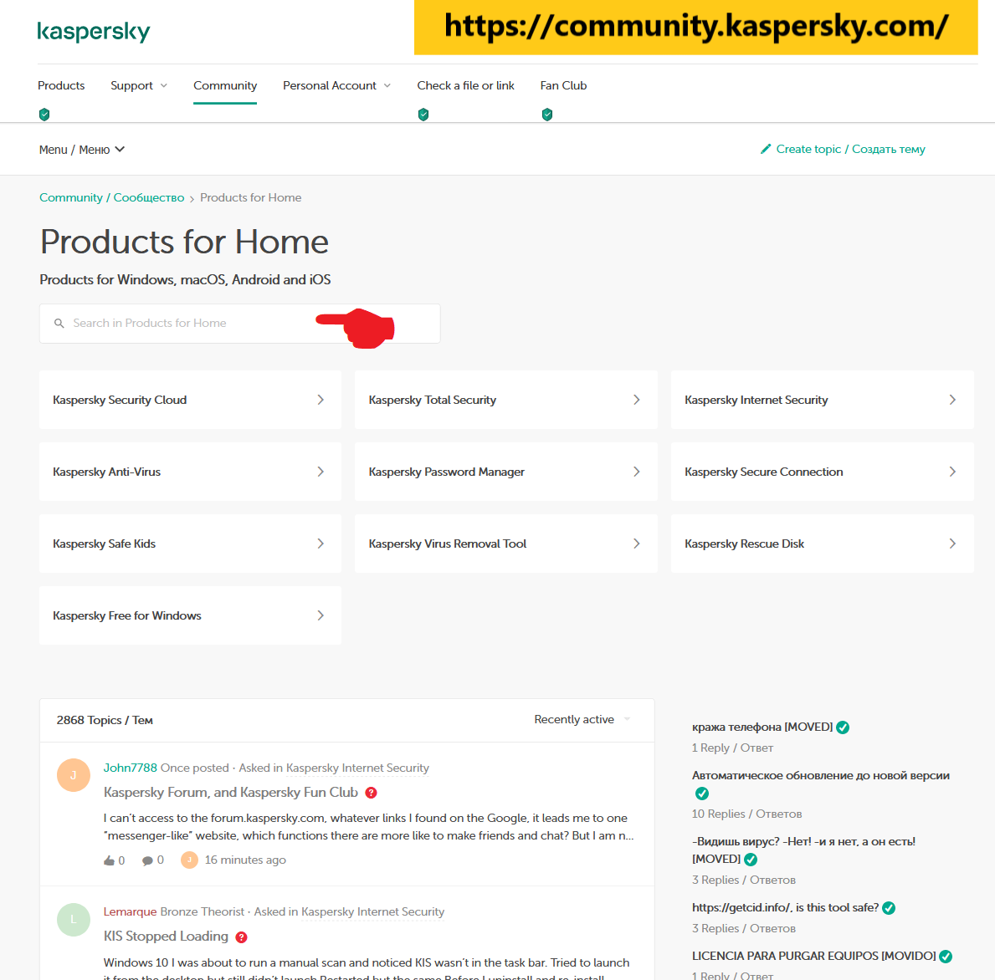Click John7788's orange avatar

tap(73, 775)
